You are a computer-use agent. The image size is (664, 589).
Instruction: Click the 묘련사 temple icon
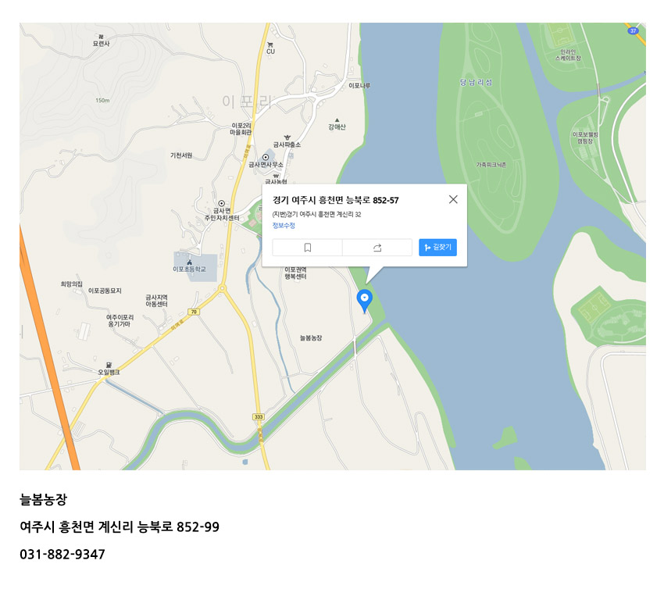coord(101,37)
